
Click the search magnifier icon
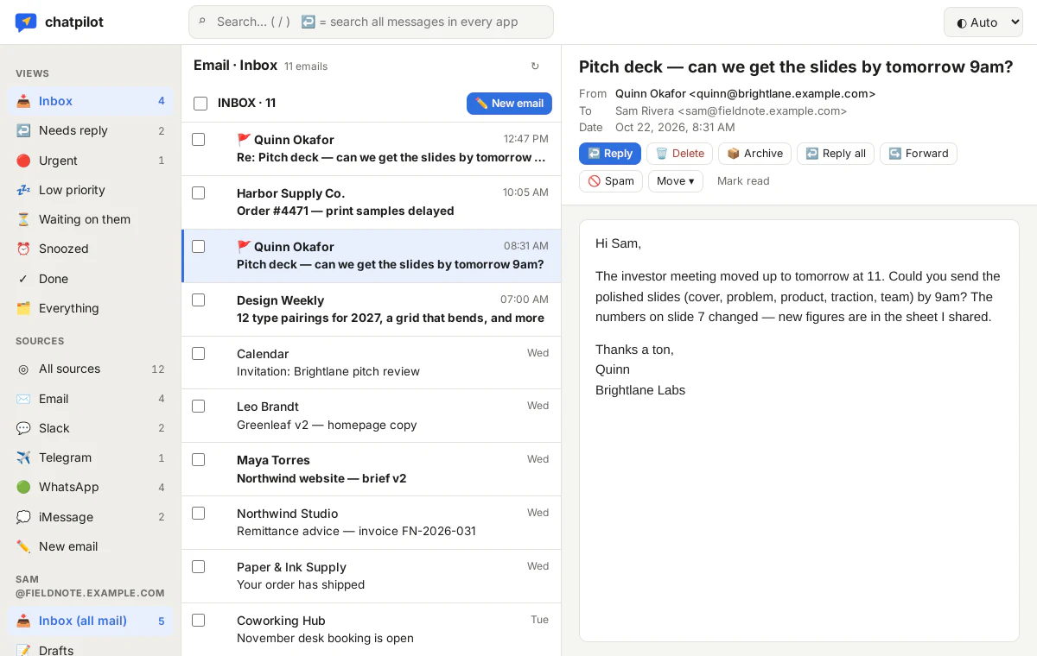tap(203, 22)
